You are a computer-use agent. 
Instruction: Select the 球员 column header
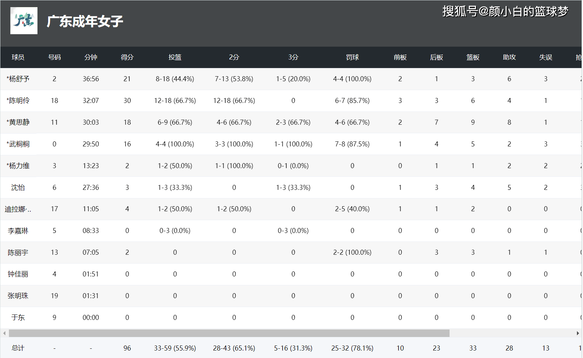click(18, 57)
